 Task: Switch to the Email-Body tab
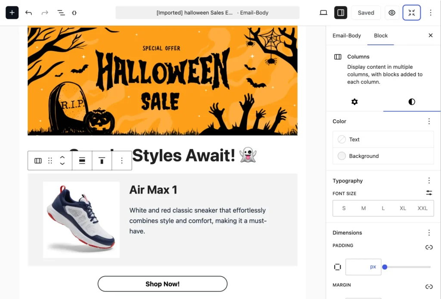[347, 36]
